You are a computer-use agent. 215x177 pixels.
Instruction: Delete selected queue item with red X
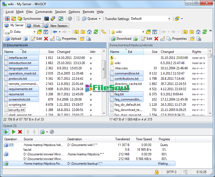[x=20, y=132]
